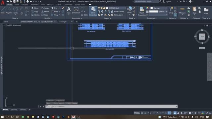Click the Plot printer icon
The image size is (212, 119).
point(27,1)
